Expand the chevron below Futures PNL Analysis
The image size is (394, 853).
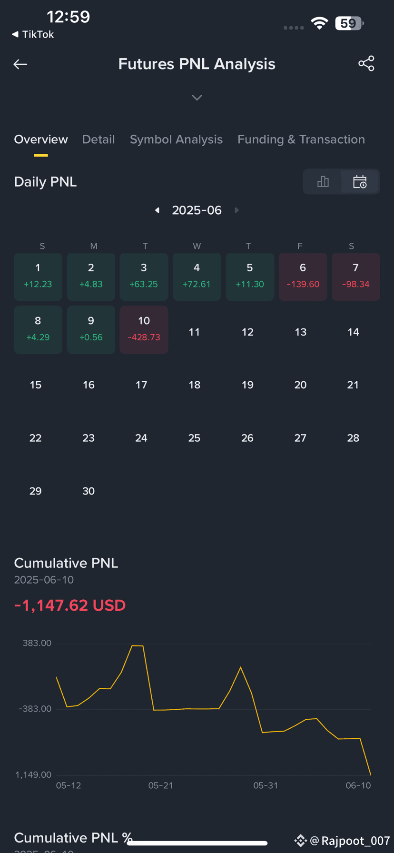point(197,98)
